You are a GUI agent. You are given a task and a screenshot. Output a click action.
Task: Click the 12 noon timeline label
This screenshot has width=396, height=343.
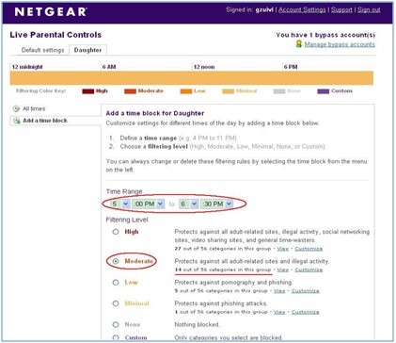tap(204, 67)
